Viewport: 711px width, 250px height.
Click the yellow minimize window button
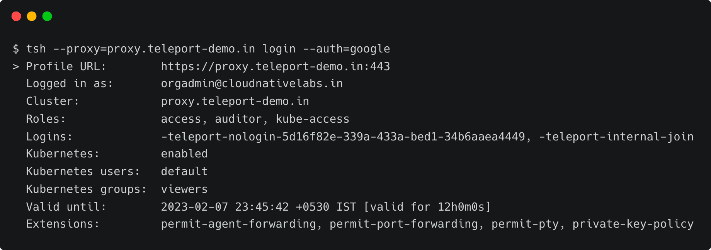tap(32, 16)
